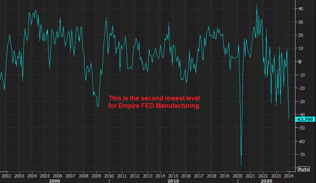Select the -43.700 current value label
316x183 pixels.
[305, 119]
